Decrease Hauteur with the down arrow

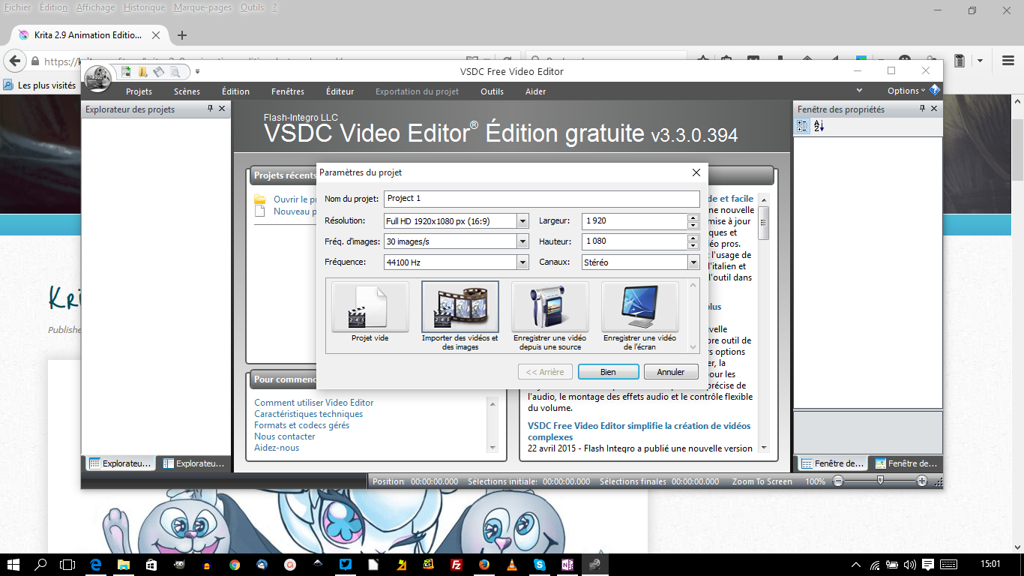click(693, 245)
